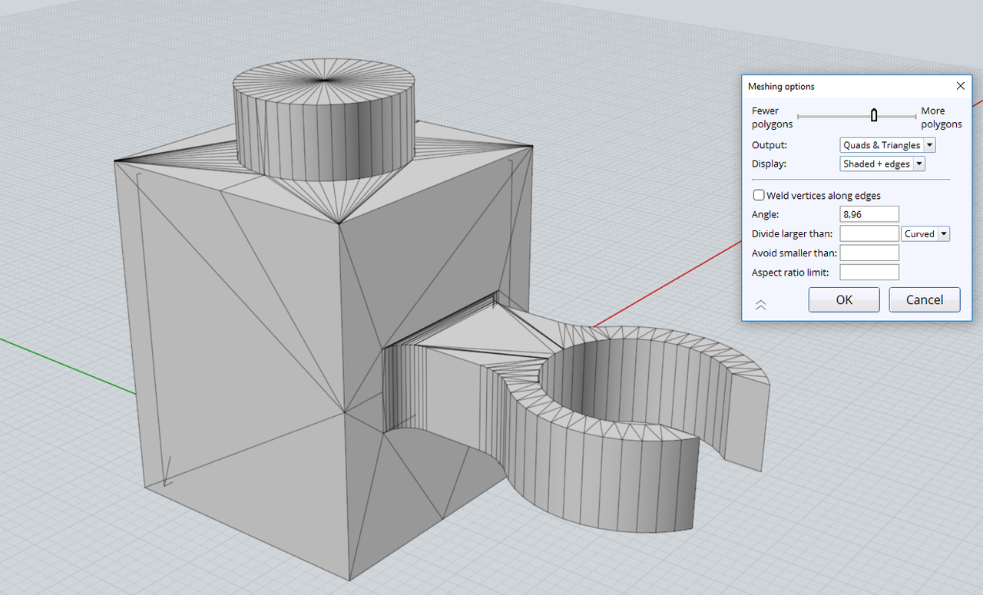
Task: Open the Output Quads & Triangles dropdown
Action: 888,145
